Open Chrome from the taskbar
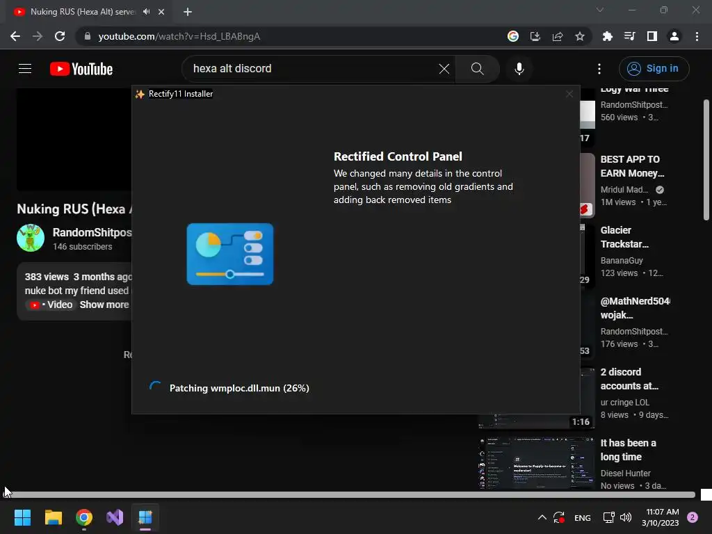 click(x=84, y=517)
